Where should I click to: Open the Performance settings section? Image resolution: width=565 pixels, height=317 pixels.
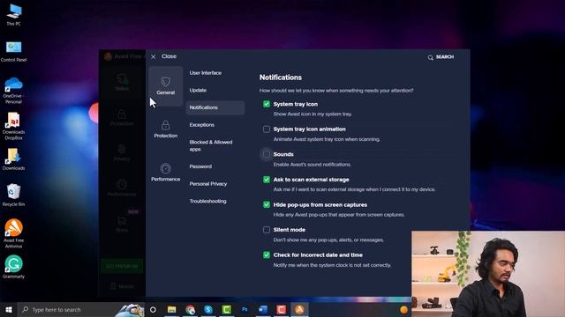tap(165, 173)
